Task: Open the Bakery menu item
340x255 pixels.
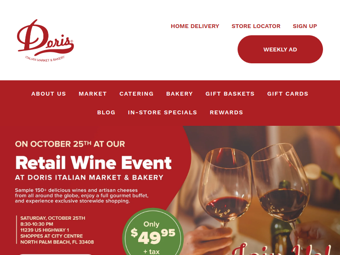Action: pyautogui.click(x=179, y=93)
